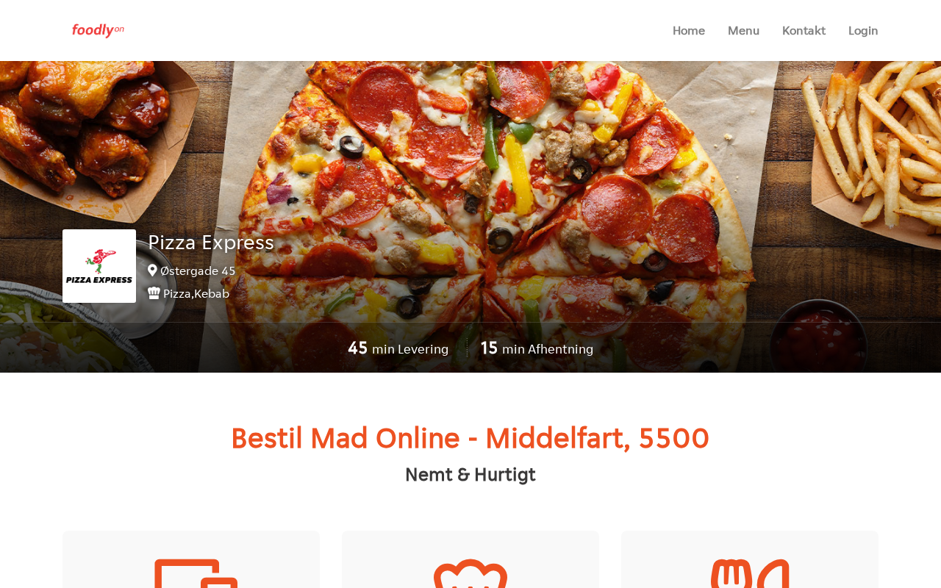Open the Menu navigation link
941x588 pixels.
pyautogui.click(x=743, y=30)
